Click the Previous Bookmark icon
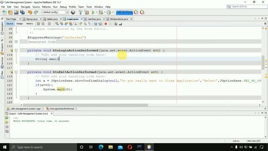This screenshot has height=151, width=268. pyautogui.click(x=81, y=24)
